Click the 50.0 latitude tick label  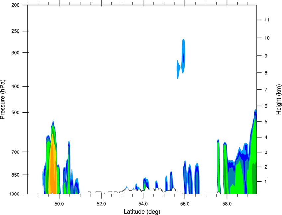pos(59,204)
